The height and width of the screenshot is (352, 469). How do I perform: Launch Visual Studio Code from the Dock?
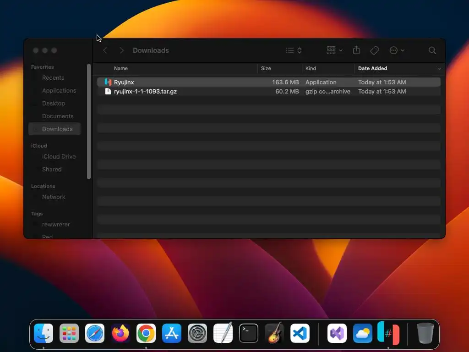click(300, 333)
